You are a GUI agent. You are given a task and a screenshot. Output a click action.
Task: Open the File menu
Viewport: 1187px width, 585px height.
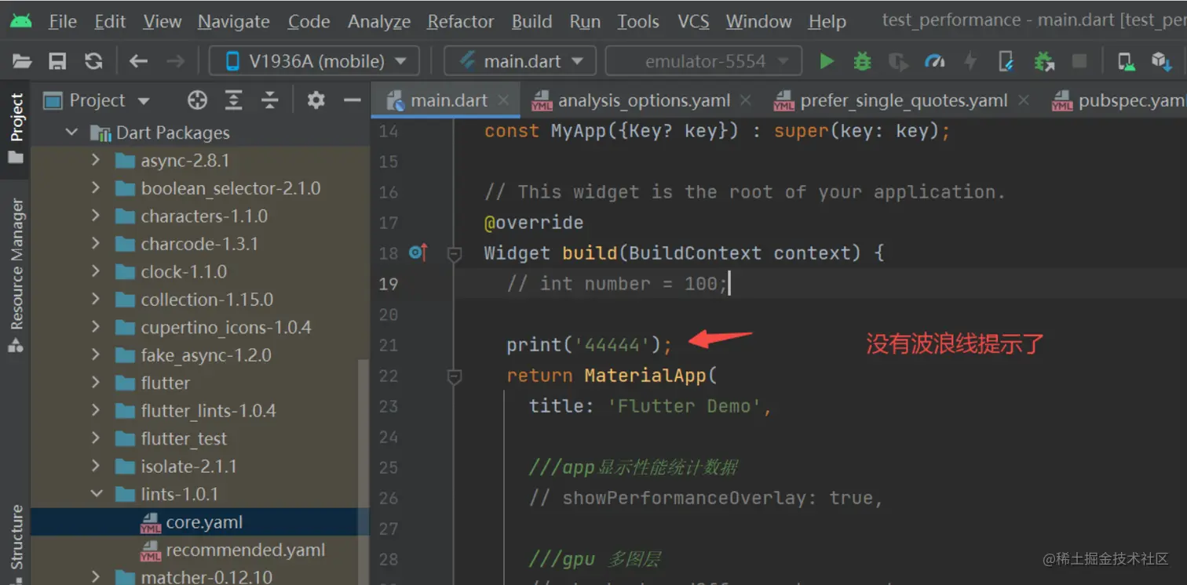62,21
